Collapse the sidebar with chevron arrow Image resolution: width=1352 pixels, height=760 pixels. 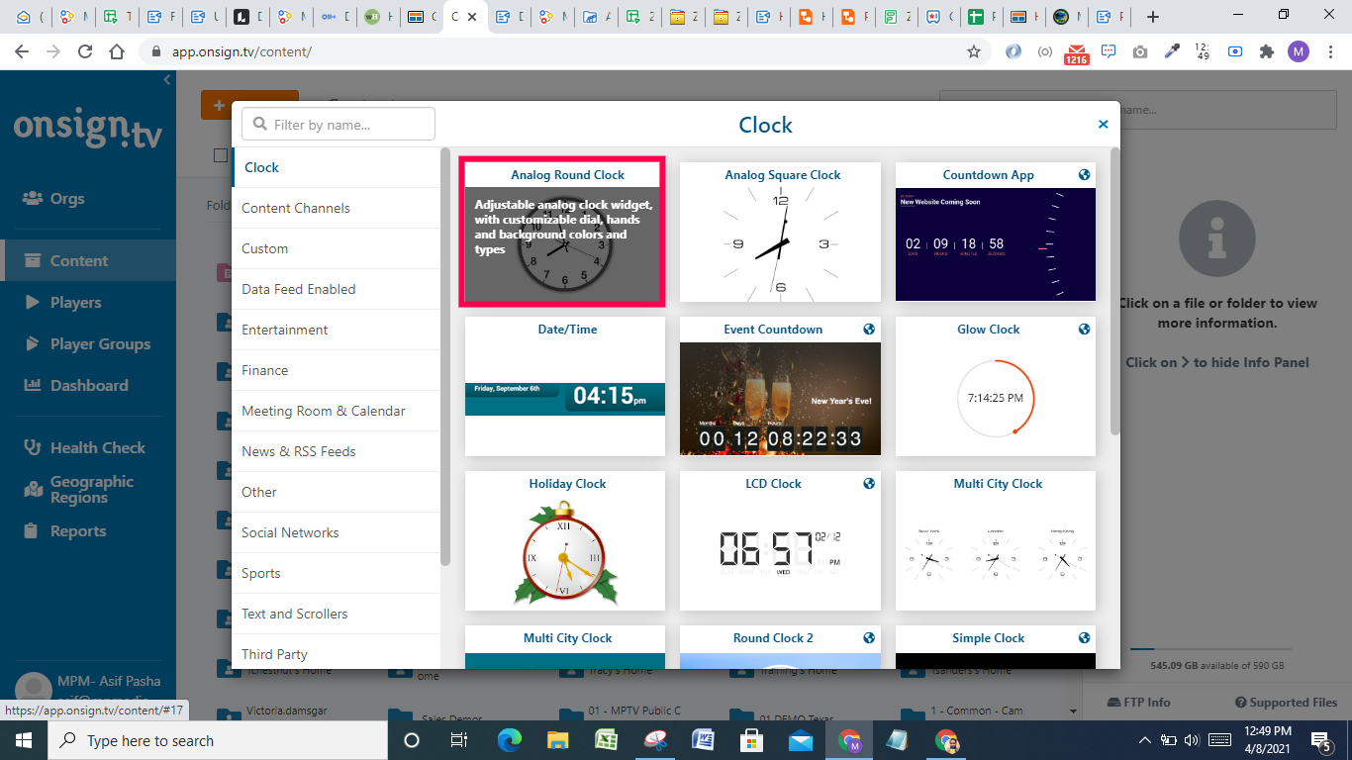pyautogui.click(x=166, y=80)
